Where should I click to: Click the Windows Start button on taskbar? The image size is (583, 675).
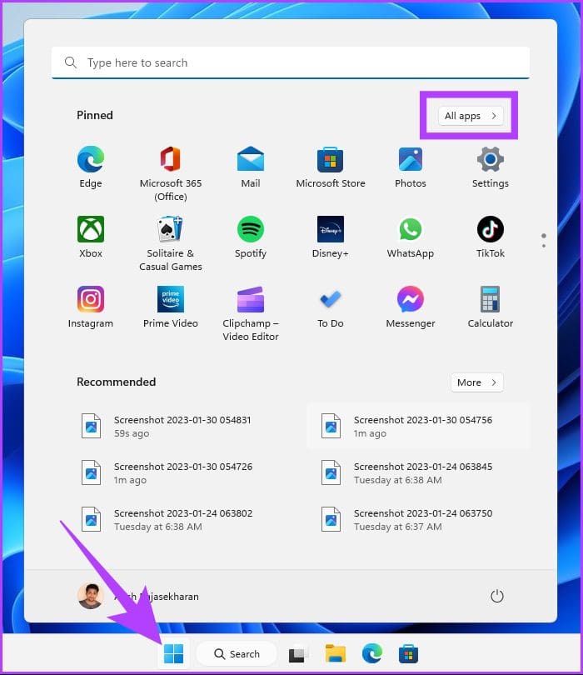[x=174, y=654]
